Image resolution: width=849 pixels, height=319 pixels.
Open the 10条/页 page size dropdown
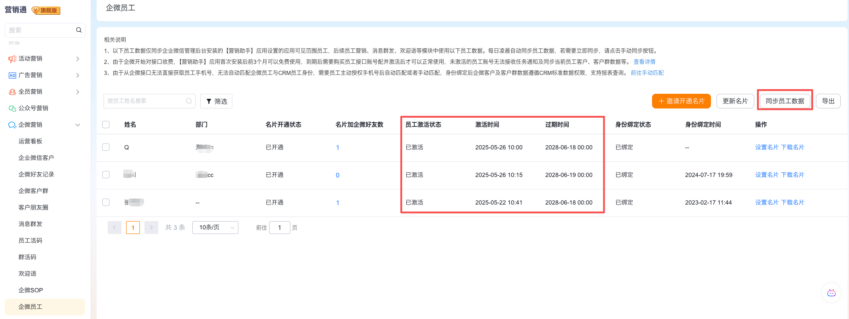(215, 228)
